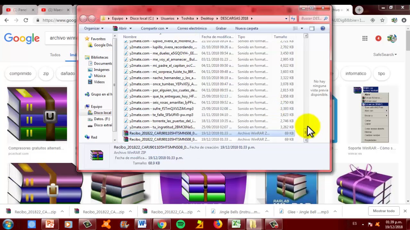Screen dimensions: 410x230
Task: Open Spotify from the taskbar
Action: (181, 224)
